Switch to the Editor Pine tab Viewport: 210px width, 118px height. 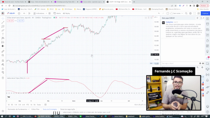coord(35,109)
